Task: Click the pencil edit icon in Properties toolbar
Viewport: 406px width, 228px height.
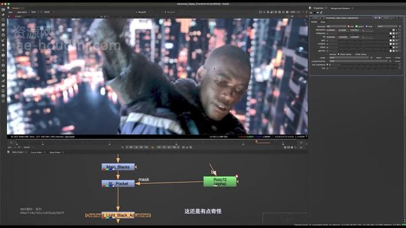Action: [321, 13]
